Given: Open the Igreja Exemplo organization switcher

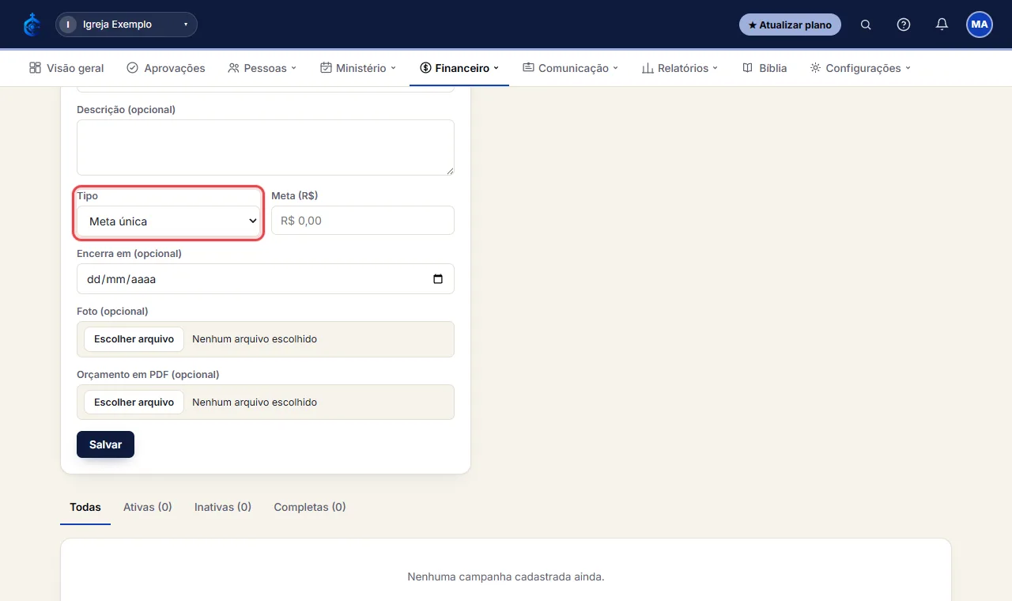Looking at the screenshot, I should pos(126,25).
